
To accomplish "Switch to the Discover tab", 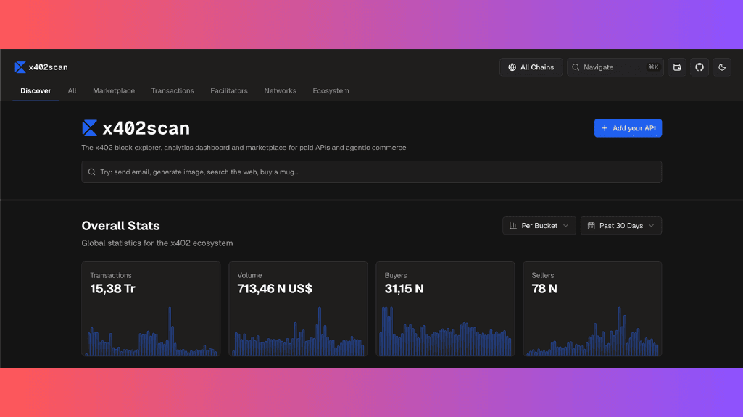I will pos(36,91).
